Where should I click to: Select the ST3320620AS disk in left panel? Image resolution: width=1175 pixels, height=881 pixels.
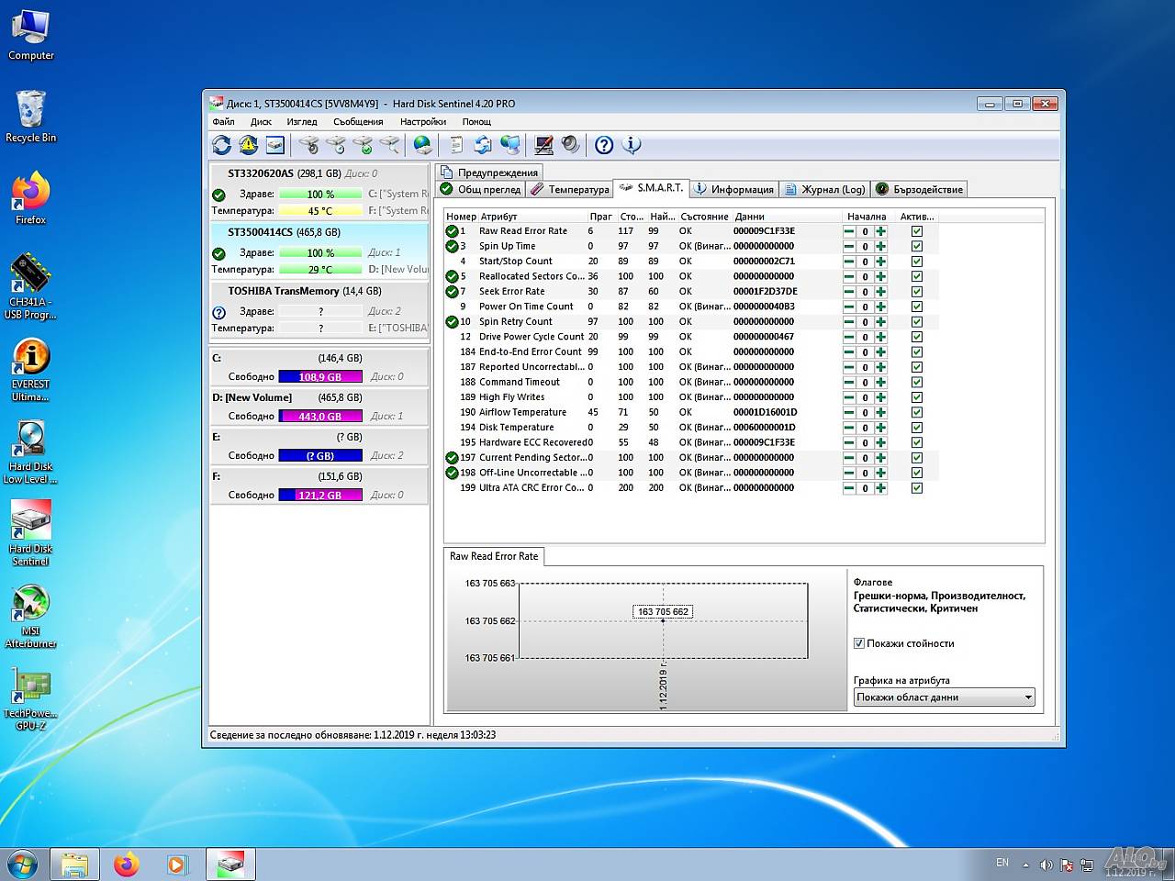pyautogui.click(x=319, y=192)
